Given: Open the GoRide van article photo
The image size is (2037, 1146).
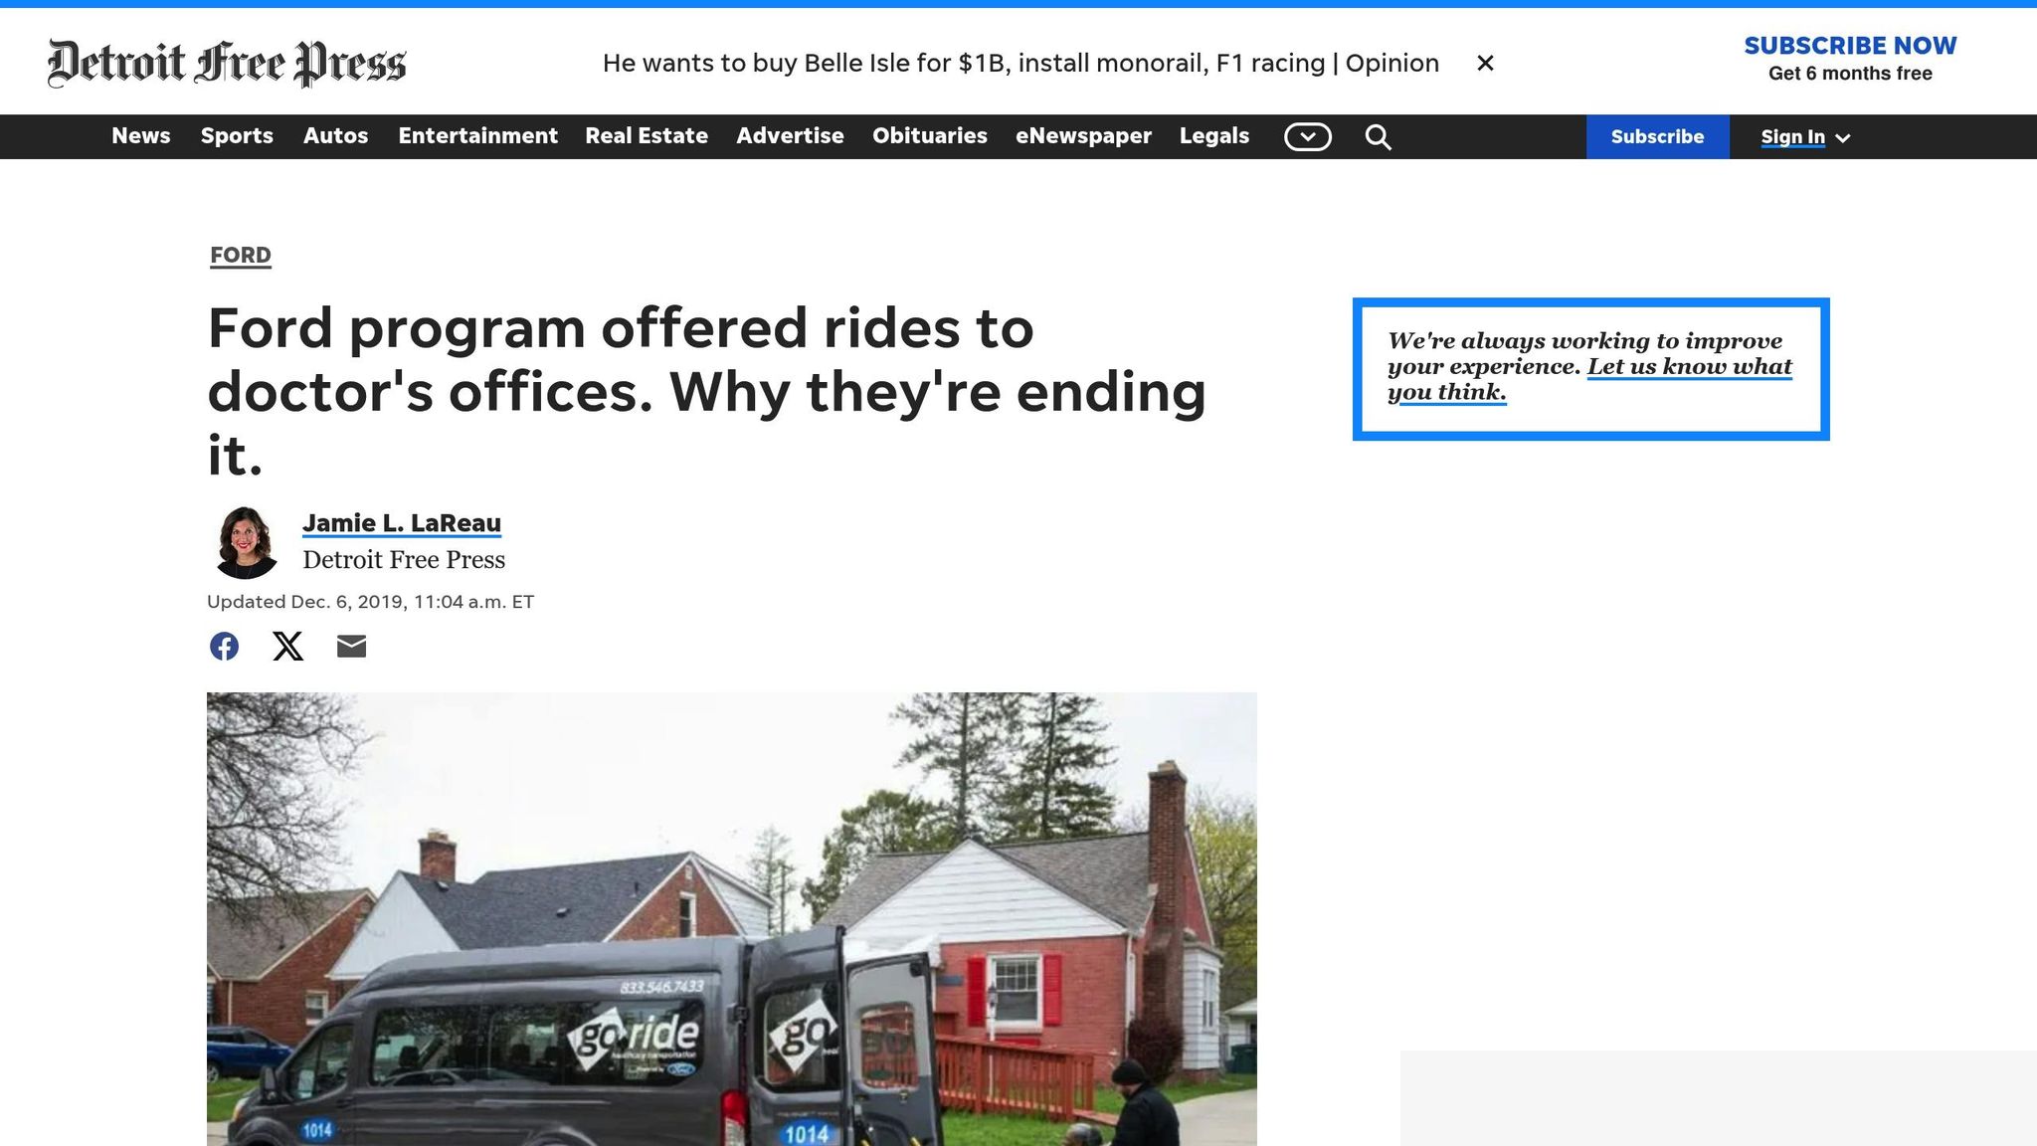Looking at the screenshot, I should (x=731, y=919).
